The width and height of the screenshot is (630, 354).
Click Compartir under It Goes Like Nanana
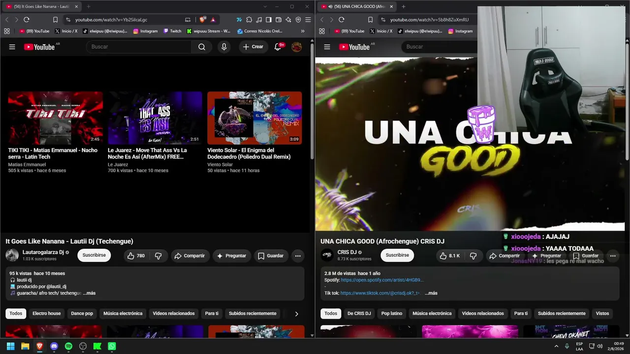click(189, 256)
